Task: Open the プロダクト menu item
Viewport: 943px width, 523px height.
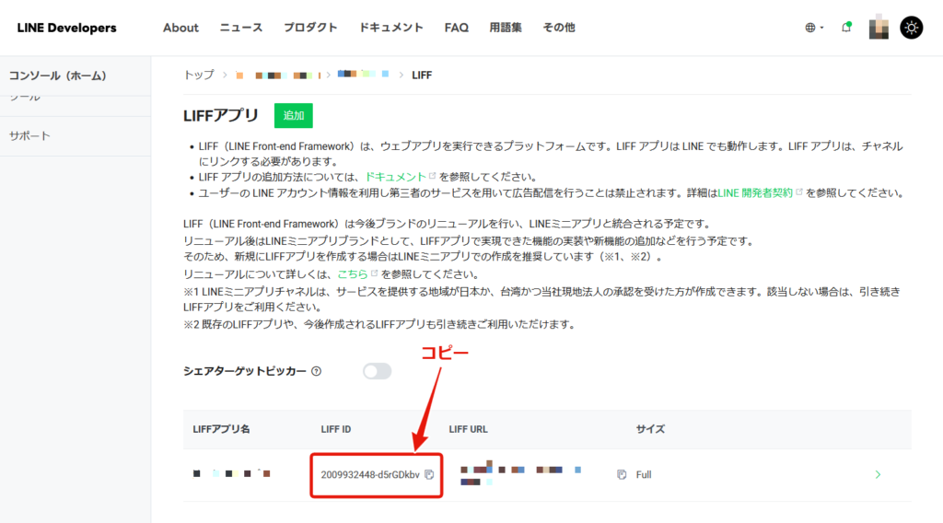Action: 310,28
